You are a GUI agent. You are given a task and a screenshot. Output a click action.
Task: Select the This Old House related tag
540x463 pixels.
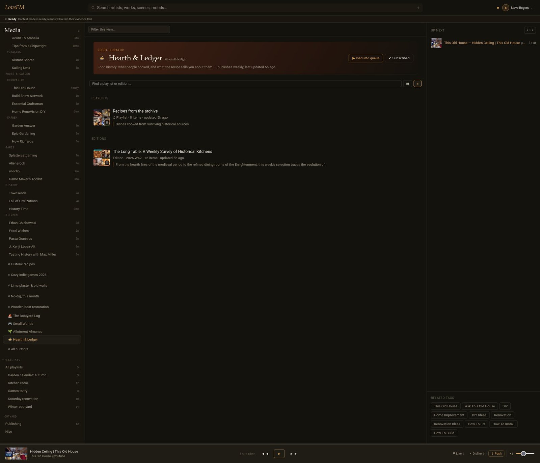446,406
